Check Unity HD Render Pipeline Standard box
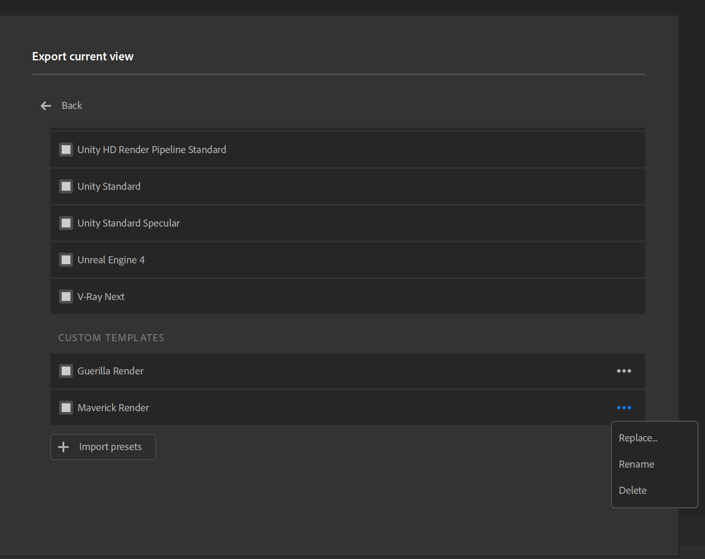 (66, 150)
